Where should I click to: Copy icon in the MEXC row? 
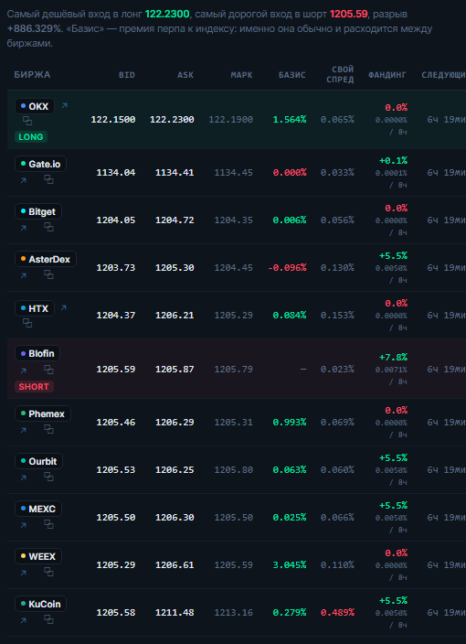[48, 524]
